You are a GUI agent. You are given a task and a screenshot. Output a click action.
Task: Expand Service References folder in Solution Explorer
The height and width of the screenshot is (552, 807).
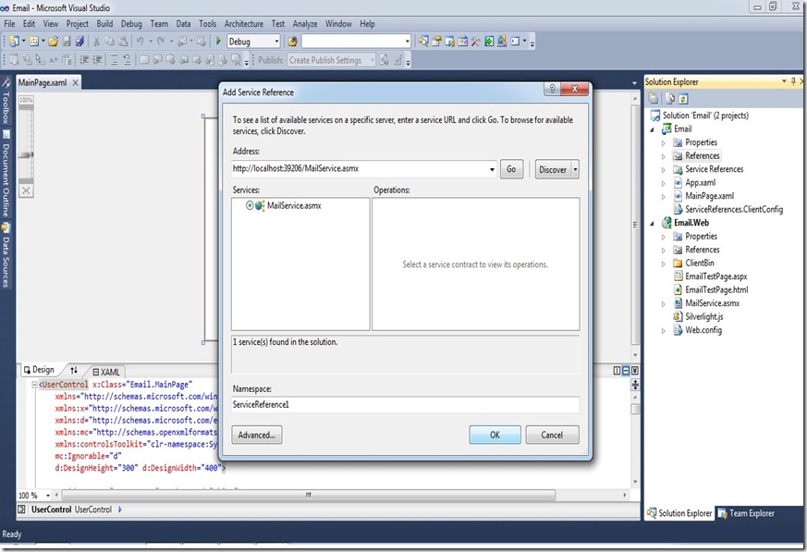click(664, 169)
